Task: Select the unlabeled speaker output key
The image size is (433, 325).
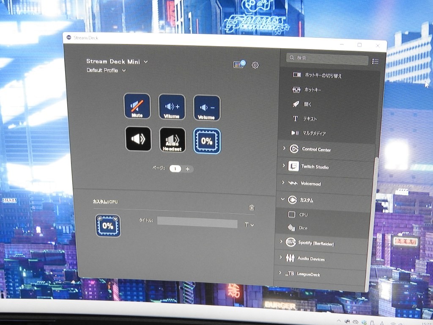Action: click(138, 139)
